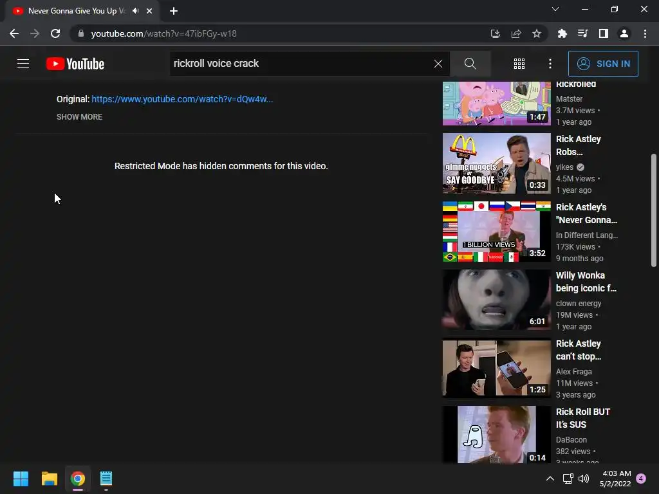
Task: View site security lock info
Action: pyautogui.click(x=81, y=33)
